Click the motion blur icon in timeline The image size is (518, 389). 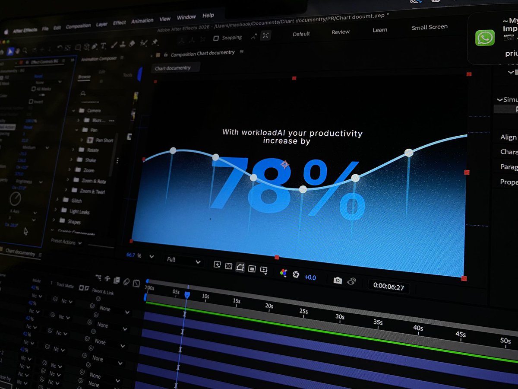(126, 282)
